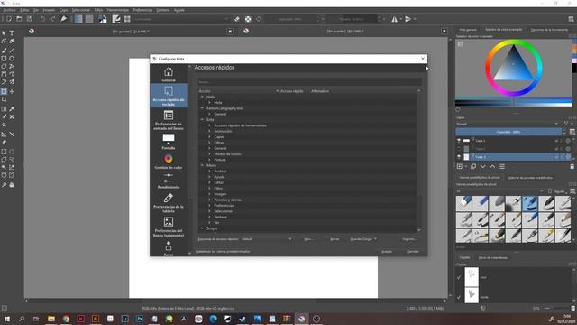Click the redo arrow in toolbar
The width and height of the screenshot is (577, 325).
tap(53, 19)
